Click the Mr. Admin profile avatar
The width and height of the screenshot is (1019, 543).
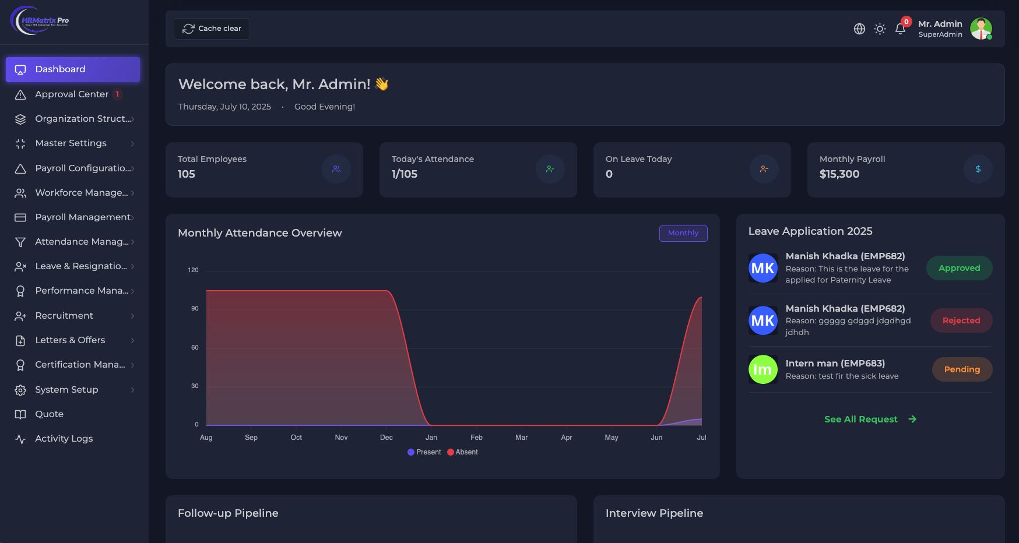click(981, 29)
